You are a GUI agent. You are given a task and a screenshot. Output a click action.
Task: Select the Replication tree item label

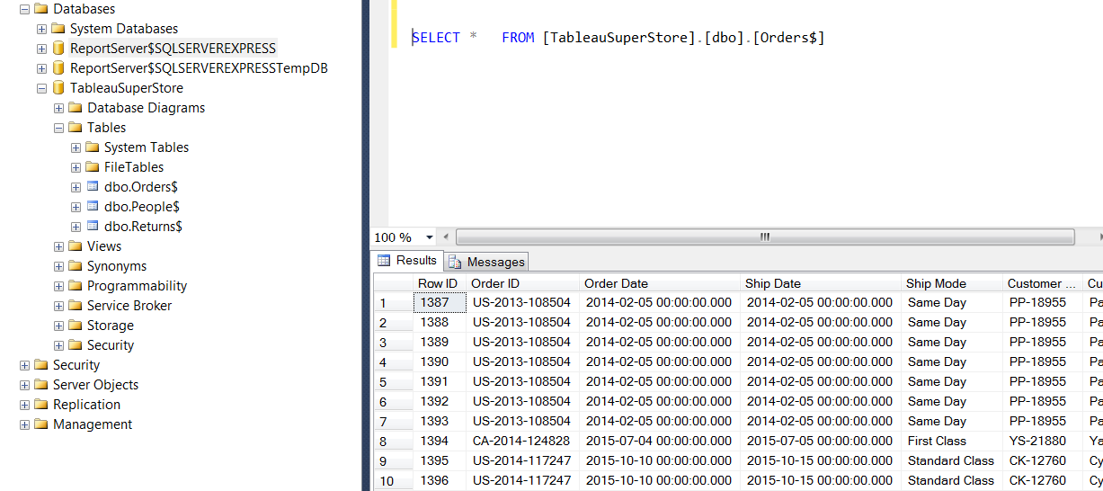[86, 405]
